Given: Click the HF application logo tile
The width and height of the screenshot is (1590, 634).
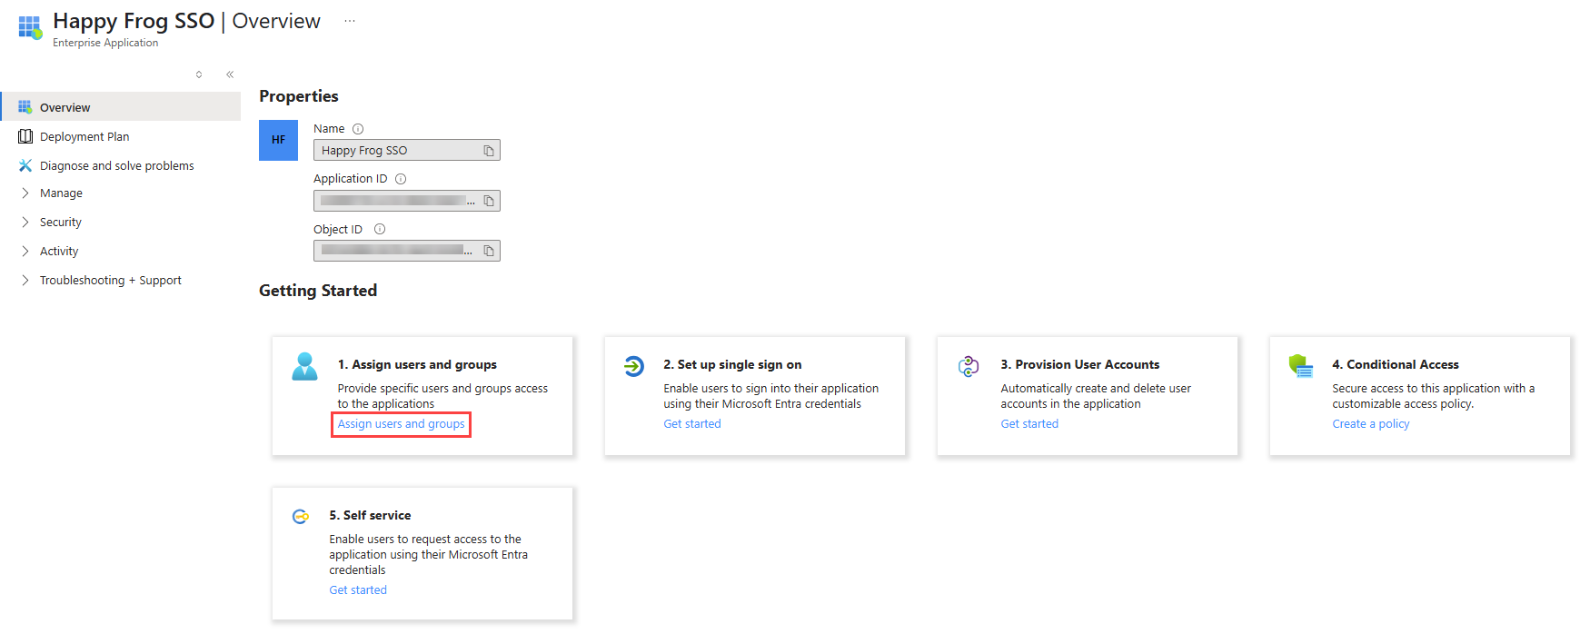Looking at the screenshot, I should (278, 140).
